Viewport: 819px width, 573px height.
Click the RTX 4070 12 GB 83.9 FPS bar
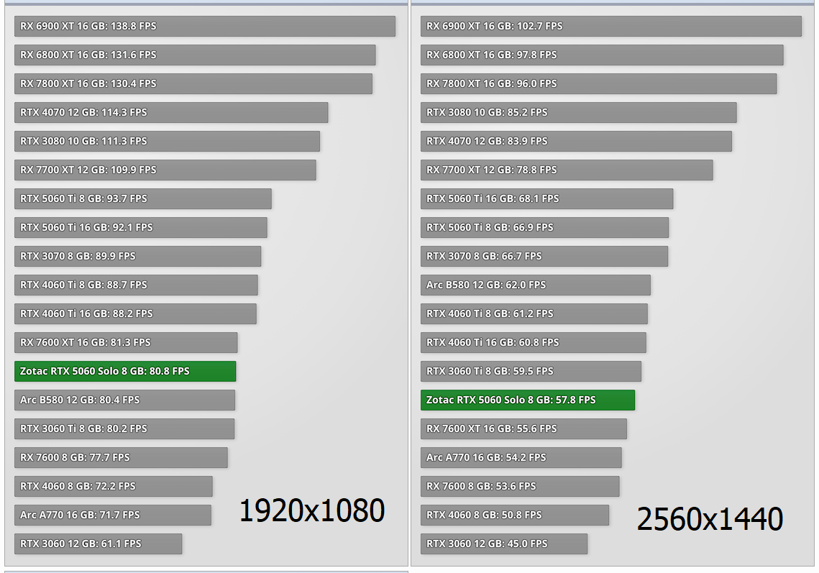576,141
